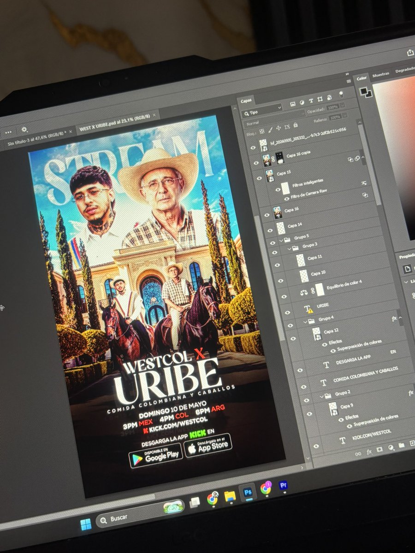Hide the URIBE text layer
The width and height of the screenshot is (415, 553).
pyautogui.click(x=287, y=312)
